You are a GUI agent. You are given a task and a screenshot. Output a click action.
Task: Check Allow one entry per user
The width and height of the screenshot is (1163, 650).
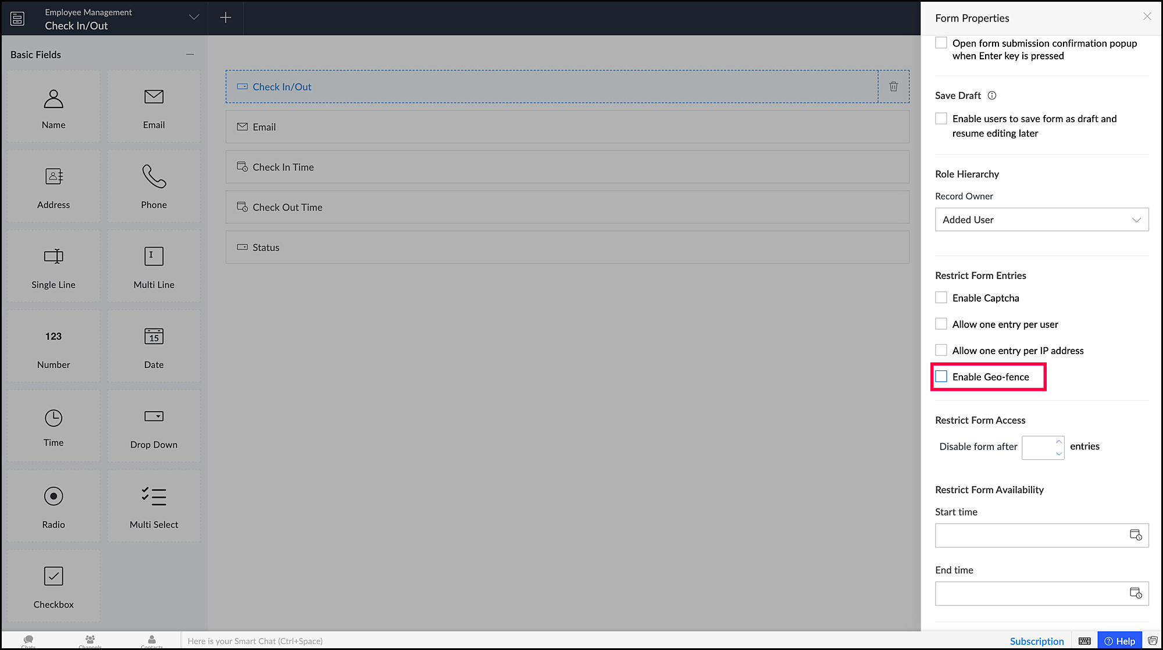click(x=941, y=324)
